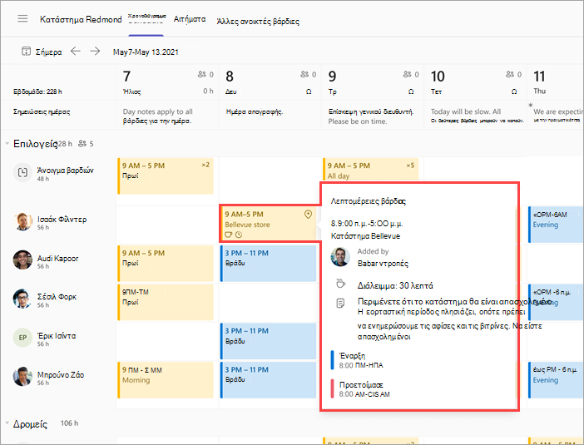584x445 pixels.
Task: Open Audi Kapoor's profile photo
Action: [22, 260]
